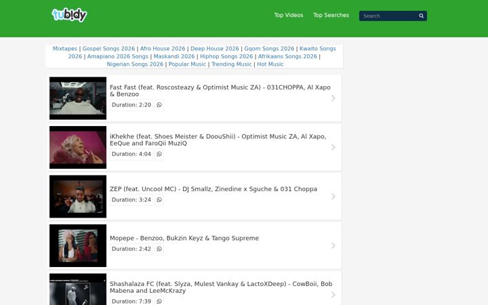This screenshot has width=488, height=305.
Task: Click iKhekhe song title text
Action: pos(218,140)
